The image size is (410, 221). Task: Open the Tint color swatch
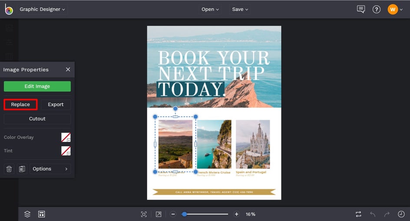pos(66,151)
